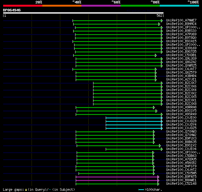The image size is (202, 192).
Task: Click the arrowhead of UniRef100_C0JE04 alignment
Action: tap(162, 149)
